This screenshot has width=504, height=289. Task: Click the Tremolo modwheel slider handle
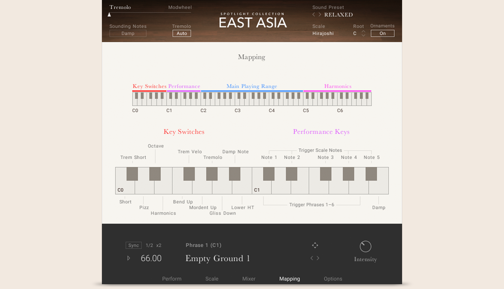click(109, 15)
